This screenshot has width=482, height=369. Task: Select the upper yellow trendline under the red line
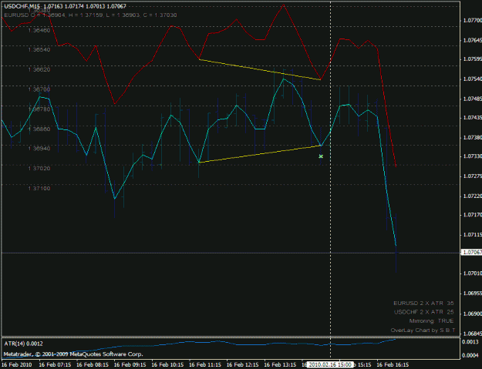260,69
